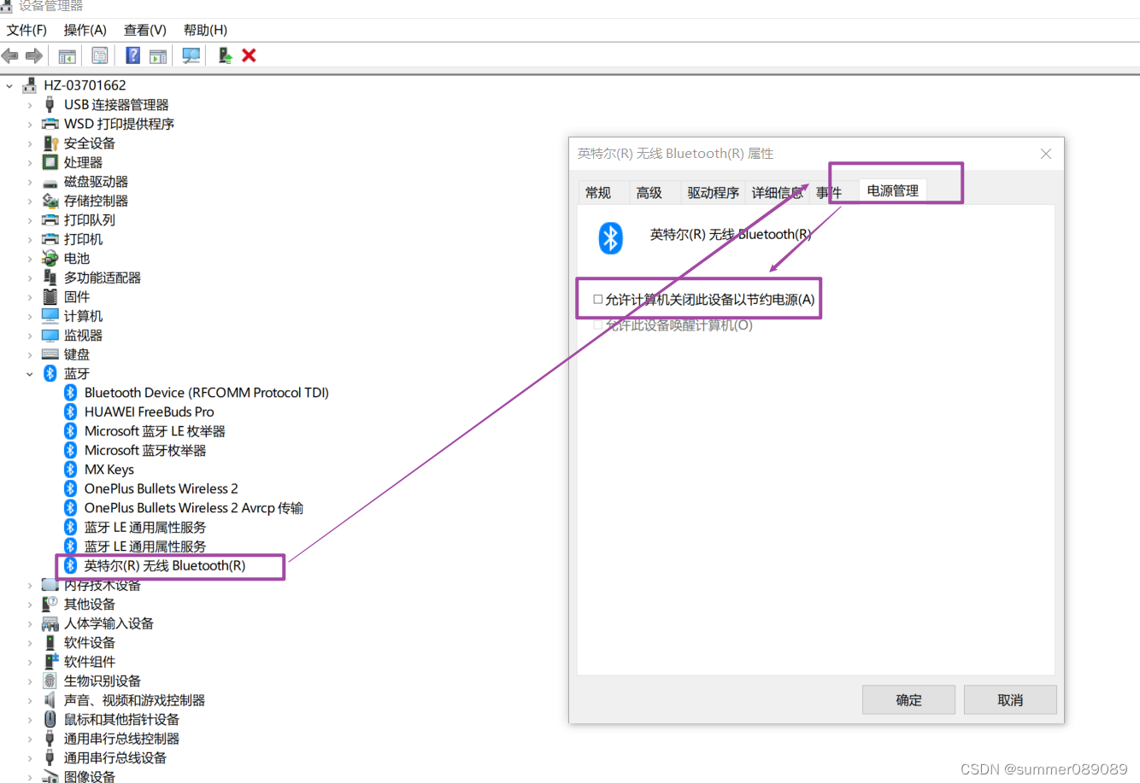Expand the 存储控制器 node

coord(30,201)
